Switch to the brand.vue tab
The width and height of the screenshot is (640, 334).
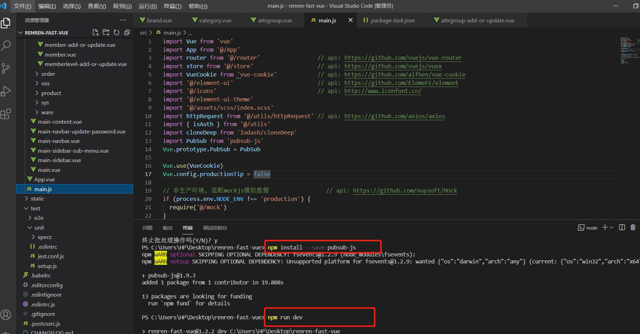[x=159, y=20]
